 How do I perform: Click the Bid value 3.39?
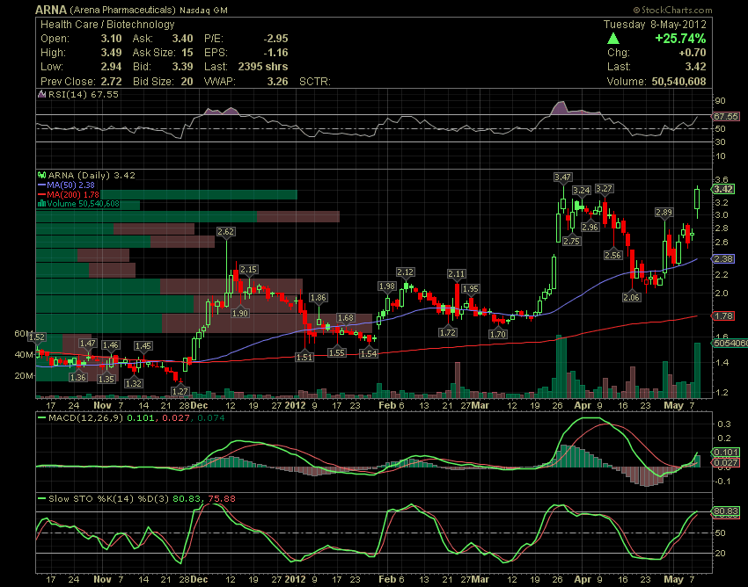coord(183,67)
